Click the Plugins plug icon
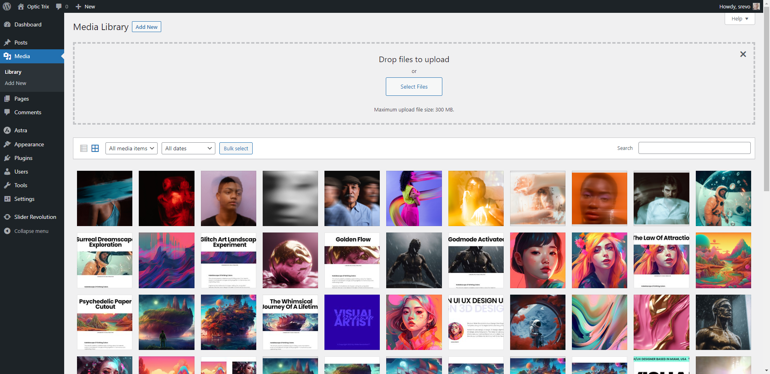770x374 pixels. click(x=7, y=158)
